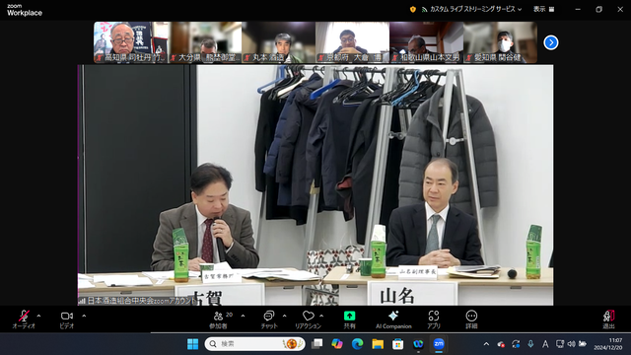631x355 pixels.
Task: Expand reactions options arrow beside リアクション
Action: tap(321, 316)
